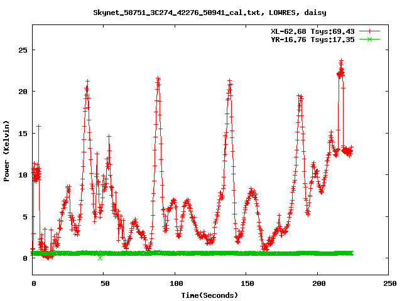The width and height of the screenshot is (402, 301).
Task: Select the YR-16.76 Tsys:17.35 legend label
Action: 313,40
